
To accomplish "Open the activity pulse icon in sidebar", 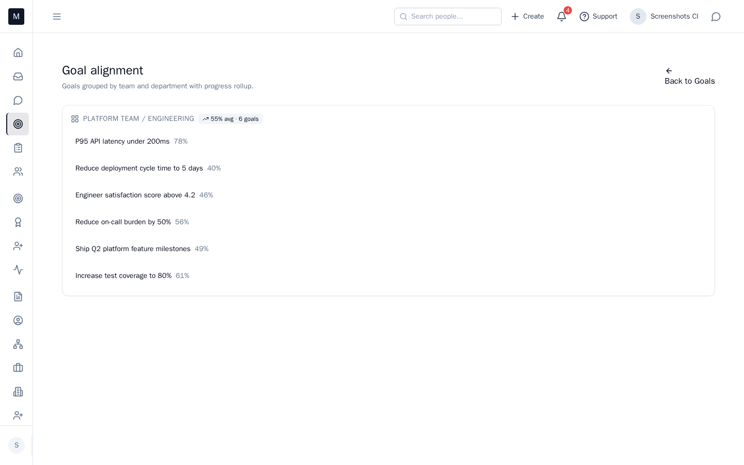I will (x=18, y=270).
